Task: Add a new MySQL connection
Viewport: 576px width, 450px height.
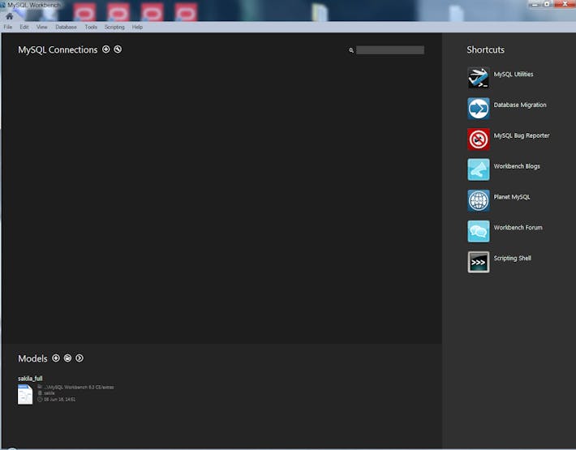Action: click(105, 49)
